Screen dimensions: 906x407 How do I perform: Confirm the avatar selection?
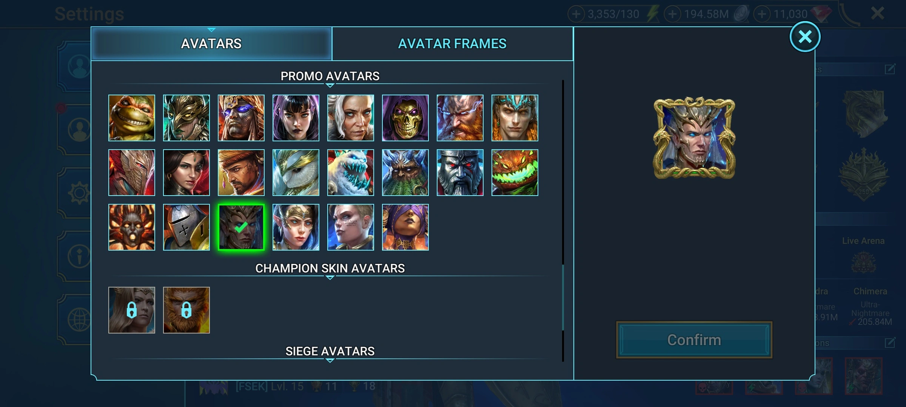[x=694, y=340]
